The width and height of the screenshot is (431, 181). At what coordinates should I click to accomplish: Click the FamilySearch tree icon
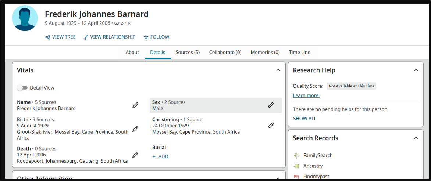point(296,155)
